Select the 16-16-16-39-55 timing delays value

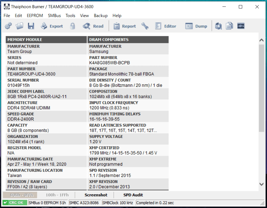click(104, 119)
